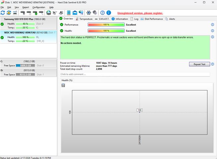Open the blue About info icon
Image resolution: width=217 pixels, height=159 pixels.
tap(109, 13)
